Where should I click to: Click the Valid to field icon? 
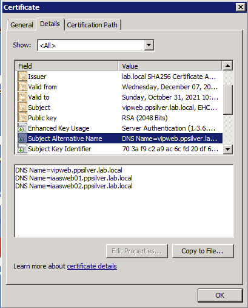click(22, 97)
